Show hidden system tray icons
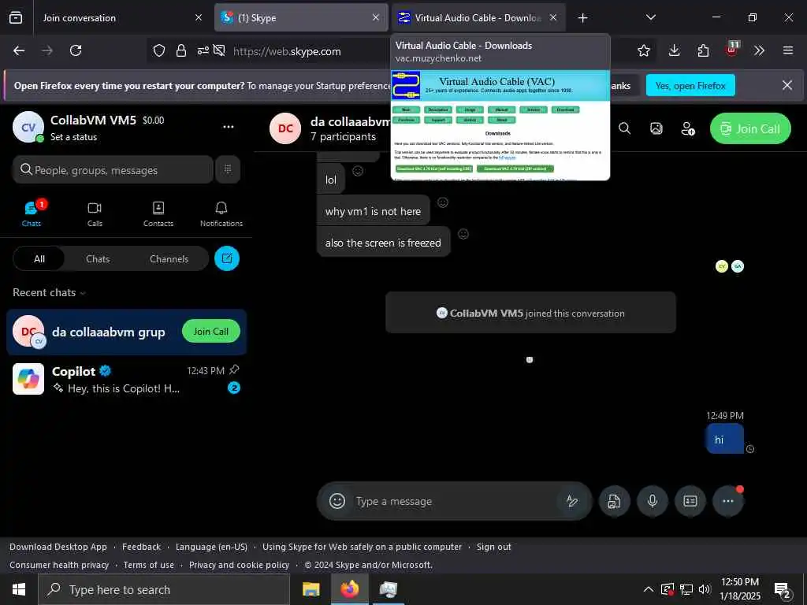807x605 pixels. 649,589
